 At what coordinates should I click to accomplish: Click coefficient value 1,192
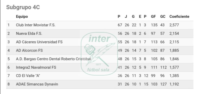tap(174, 84)
